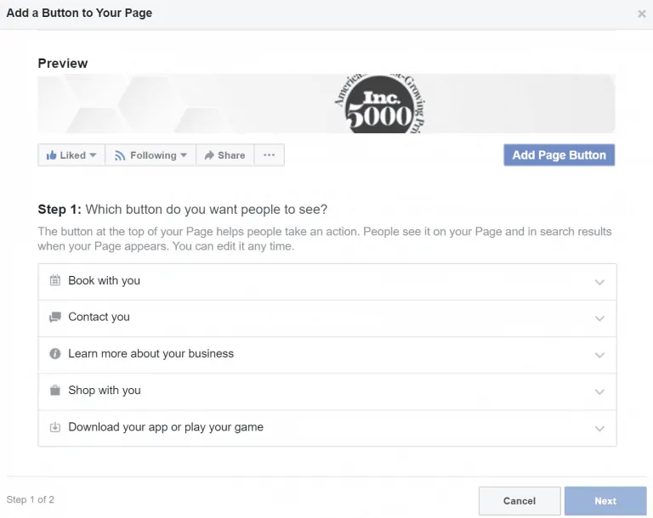653x518 pixels.
Task: Select the Shop with you option text
Action: [x=105, y=391]
